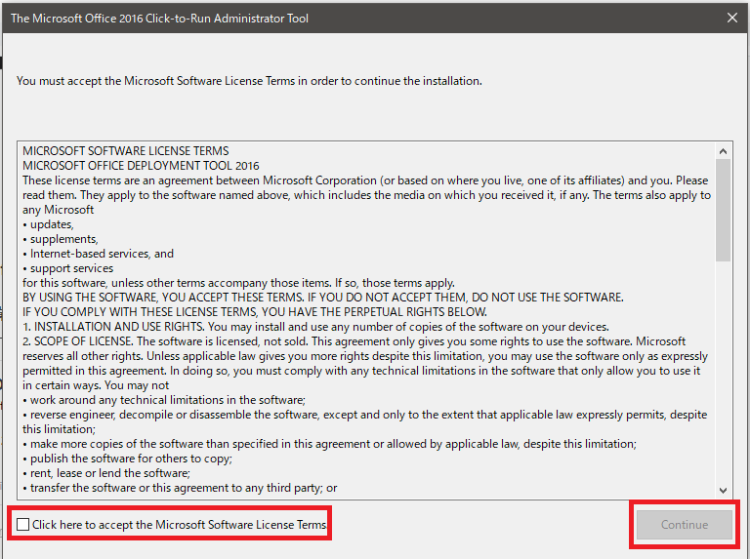Viewport: 750px width, 559px height.
Task: Click the 'MICROSOFT SOFTWARE LICENSE TERMS' heading line
Action: coord(126,151)
